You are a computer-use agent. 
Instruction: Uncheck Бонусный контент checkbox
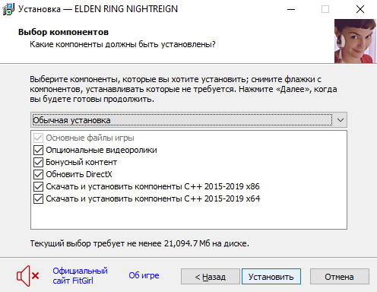click(x=38, y=162)
